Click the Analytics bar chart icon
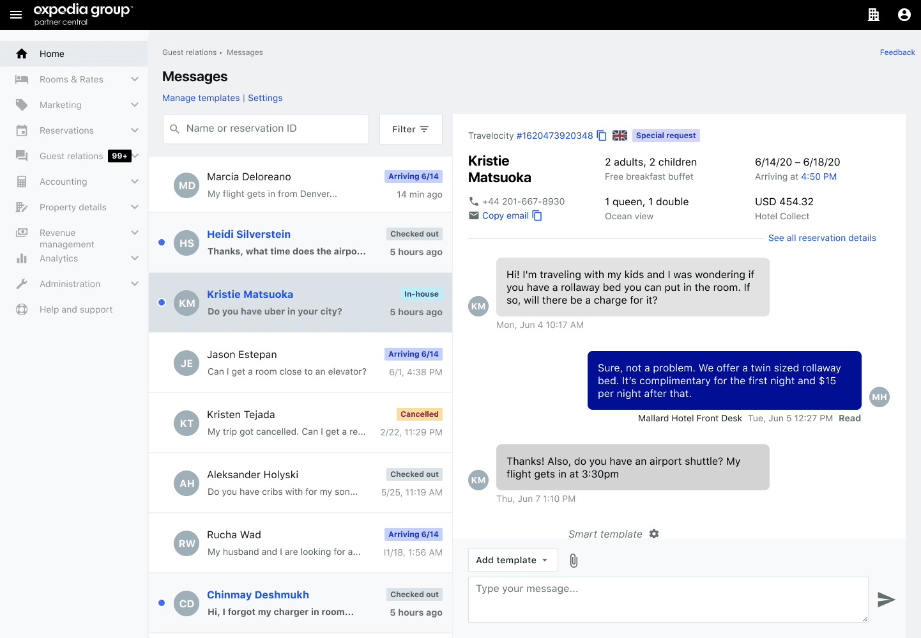Screen dimensions: 921x638 point(22,258)
